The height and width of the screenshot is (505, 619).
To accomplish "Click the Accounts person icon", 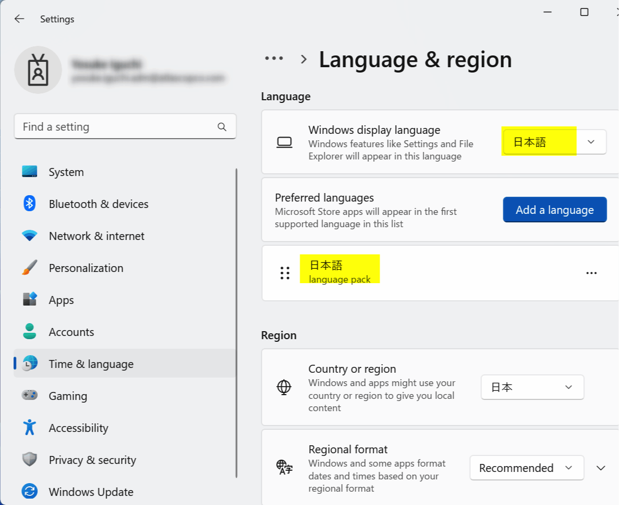I will (30, 332).
